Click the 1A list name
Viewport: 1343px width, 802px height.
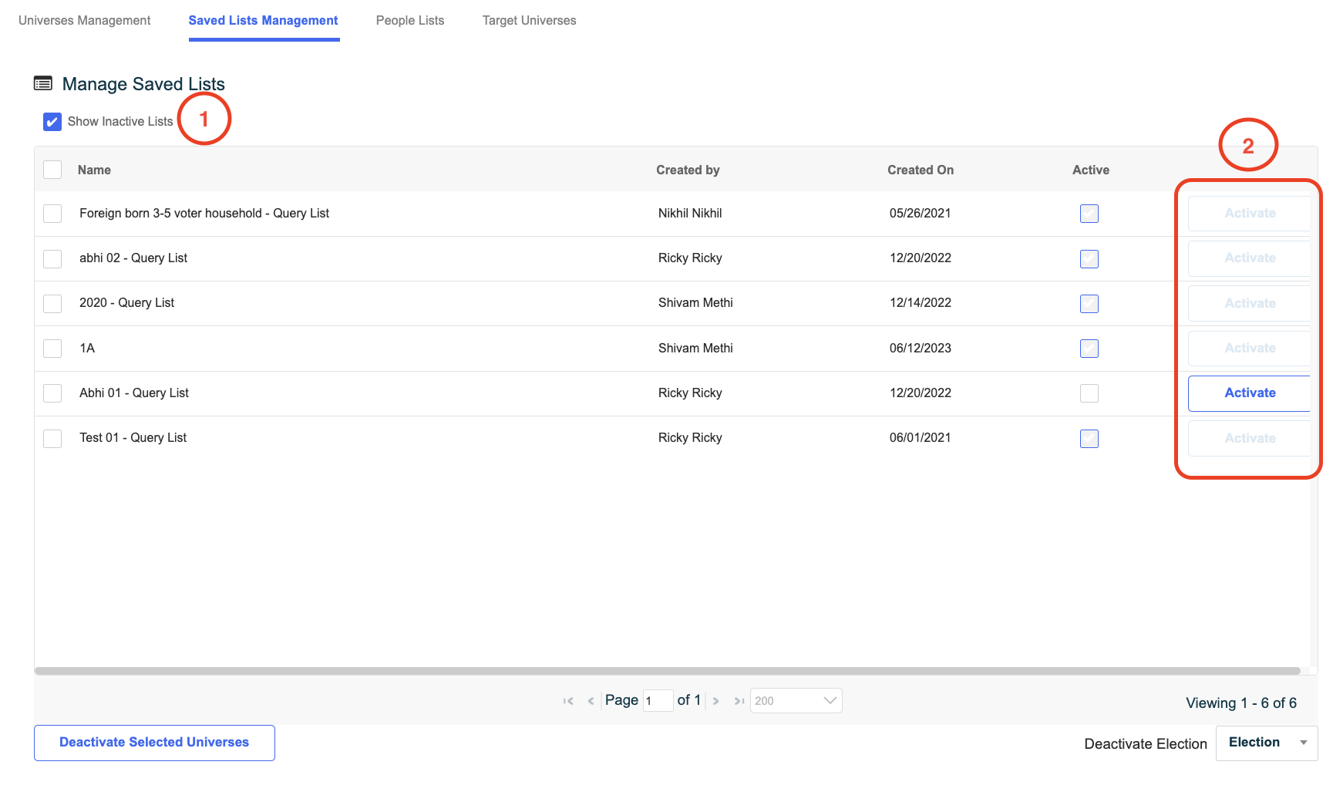(x=87, y=349)
